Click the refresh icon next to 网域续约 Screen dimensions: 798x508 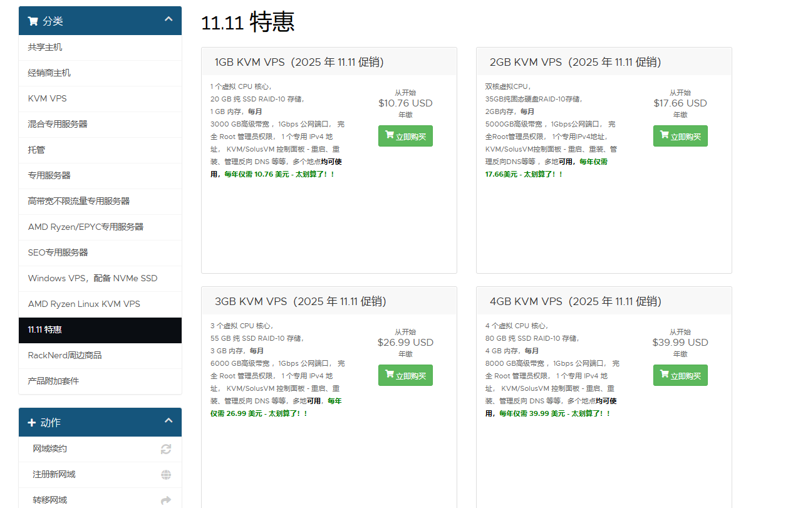[x=165, y=448]
